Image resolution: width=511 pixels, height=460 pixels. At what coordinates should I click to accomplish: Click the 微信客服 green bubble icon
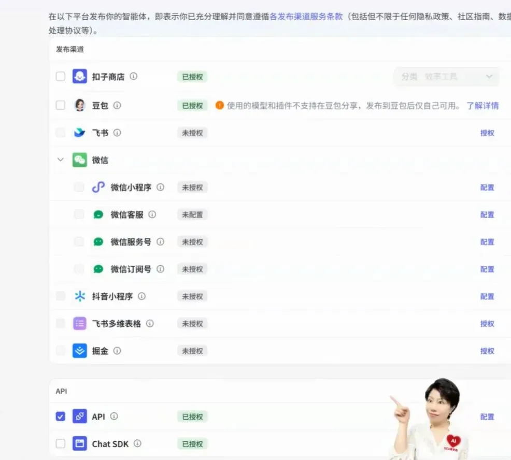click(98, 214)
